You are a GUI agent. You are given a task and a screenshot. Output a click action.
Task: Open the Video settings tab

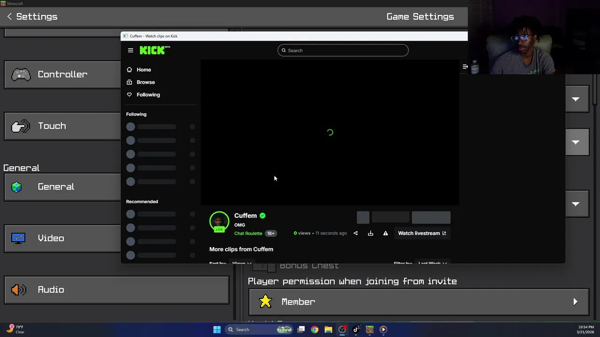click(62, 238)
